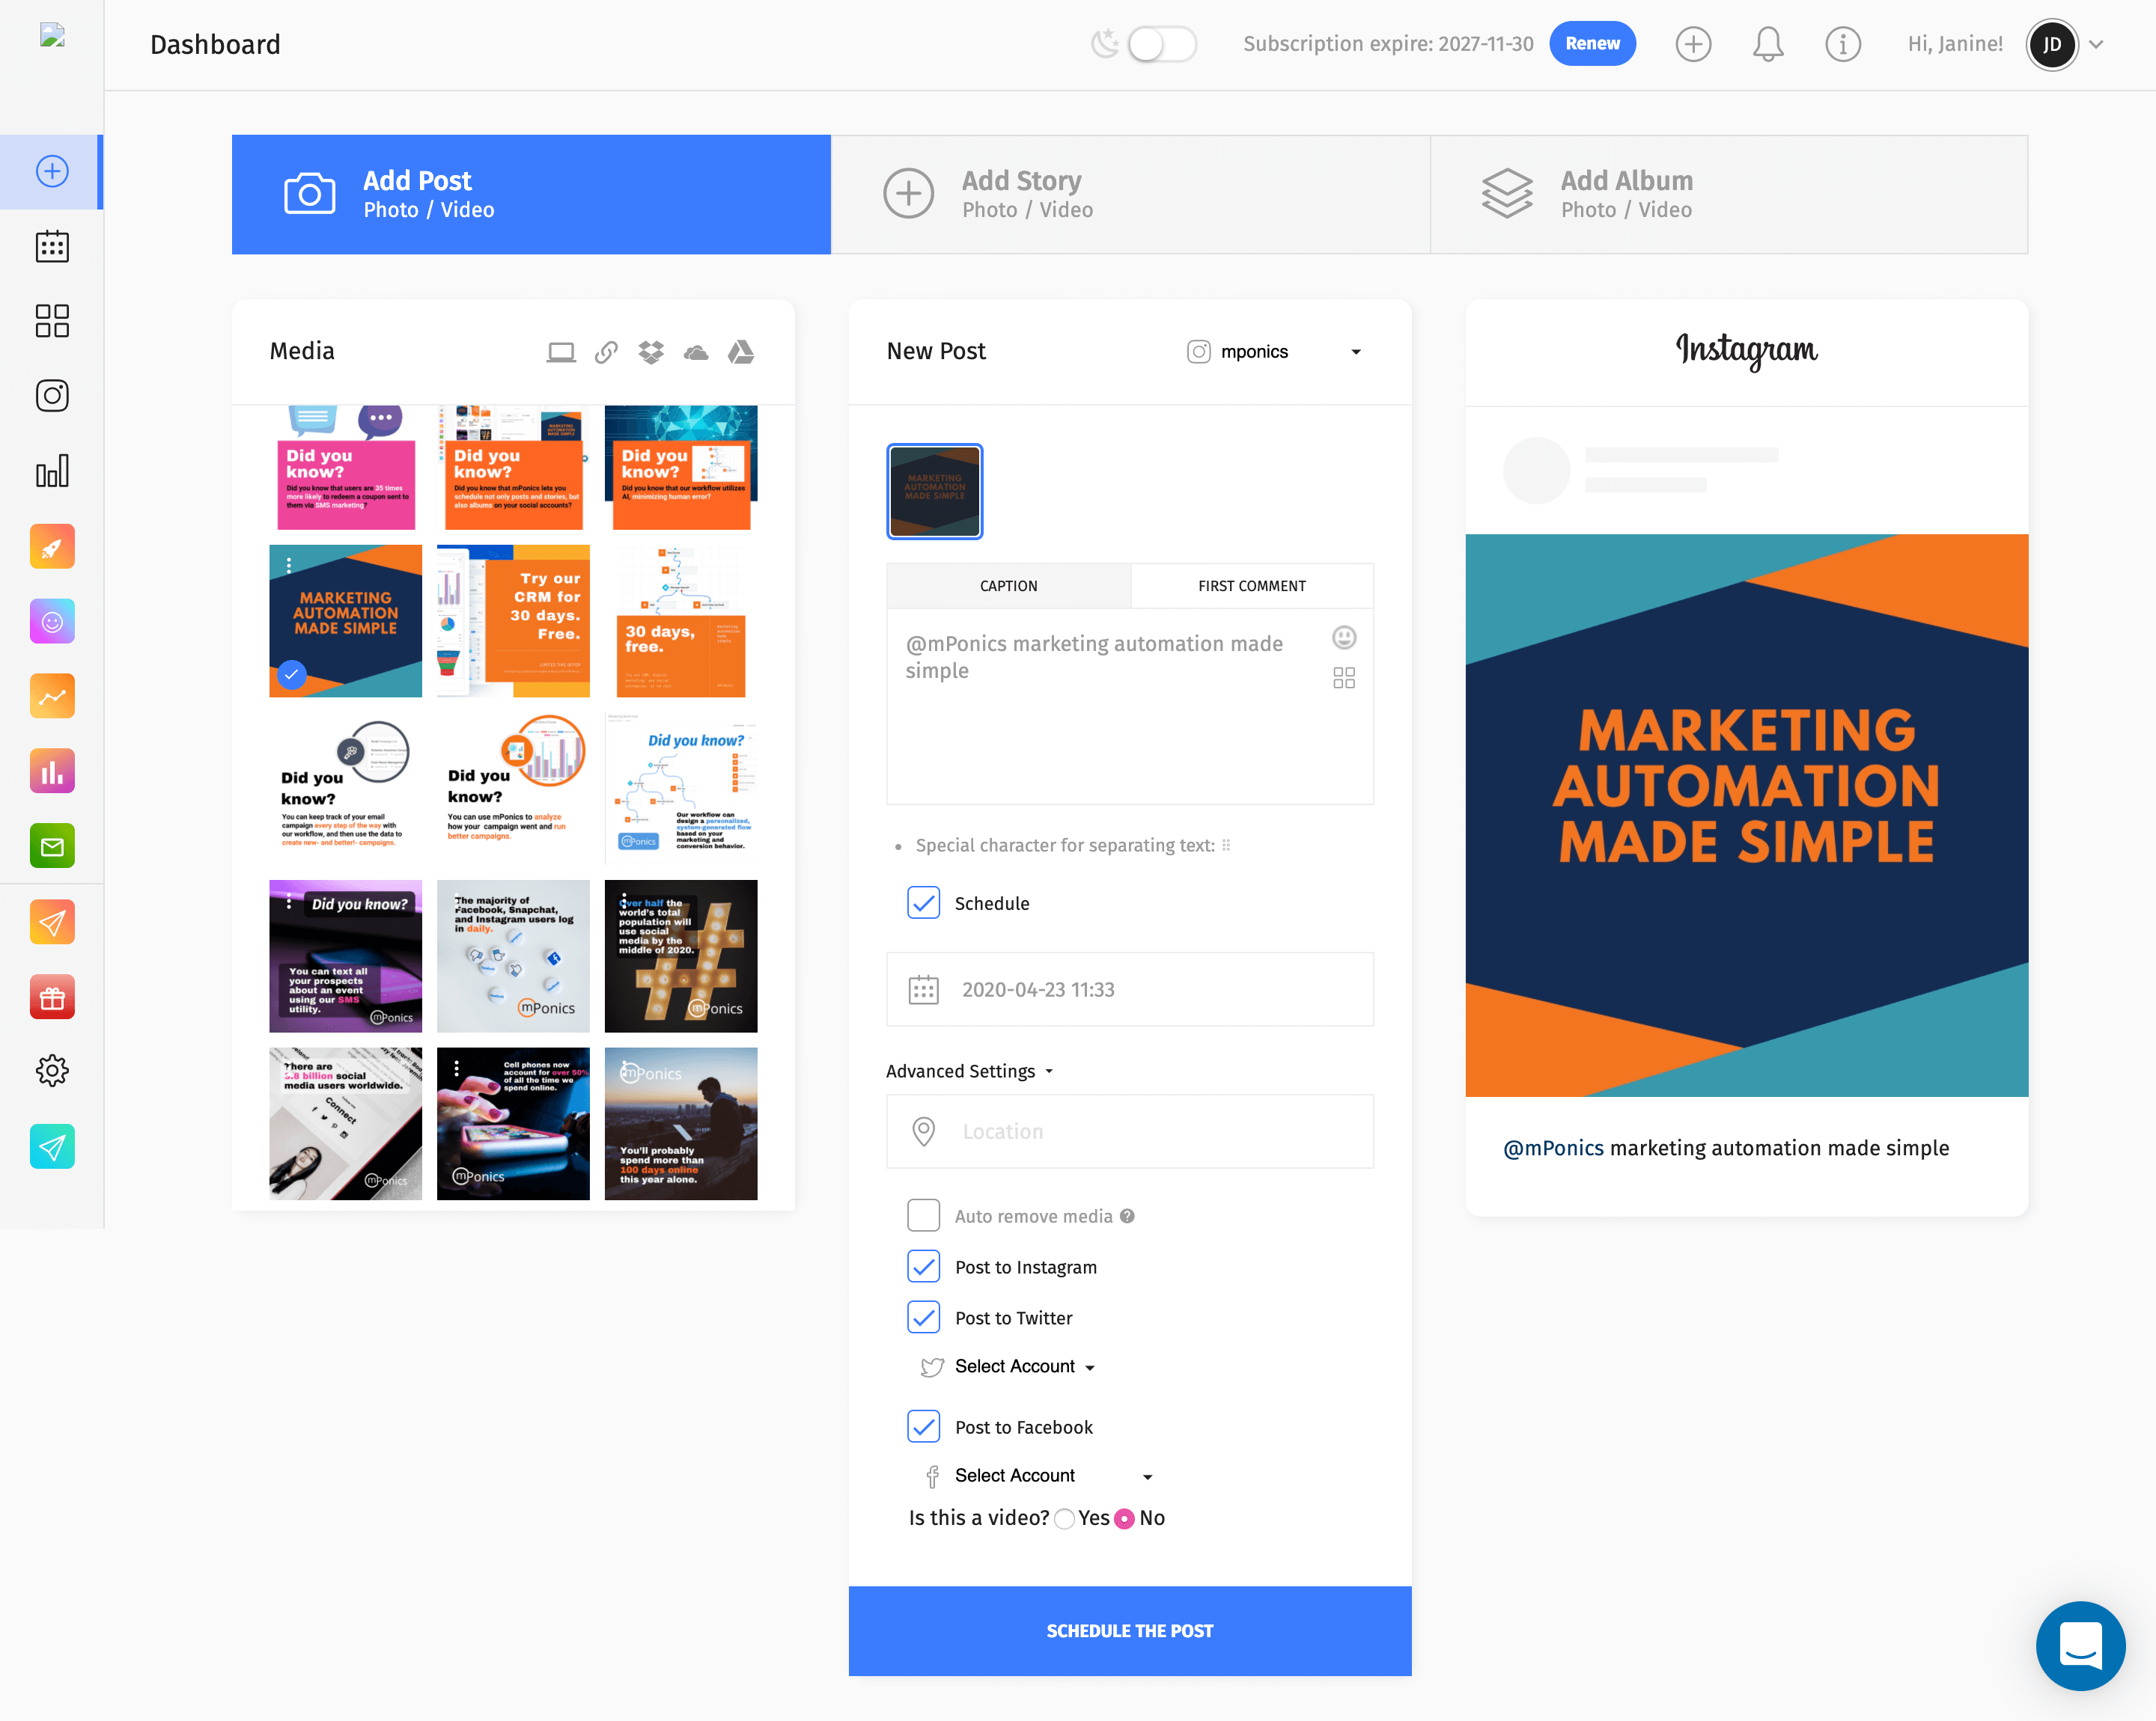Screen dimensions: 2156x1721
Task: Click the teal paper plane icon
Action: (x=52, y=1147)
